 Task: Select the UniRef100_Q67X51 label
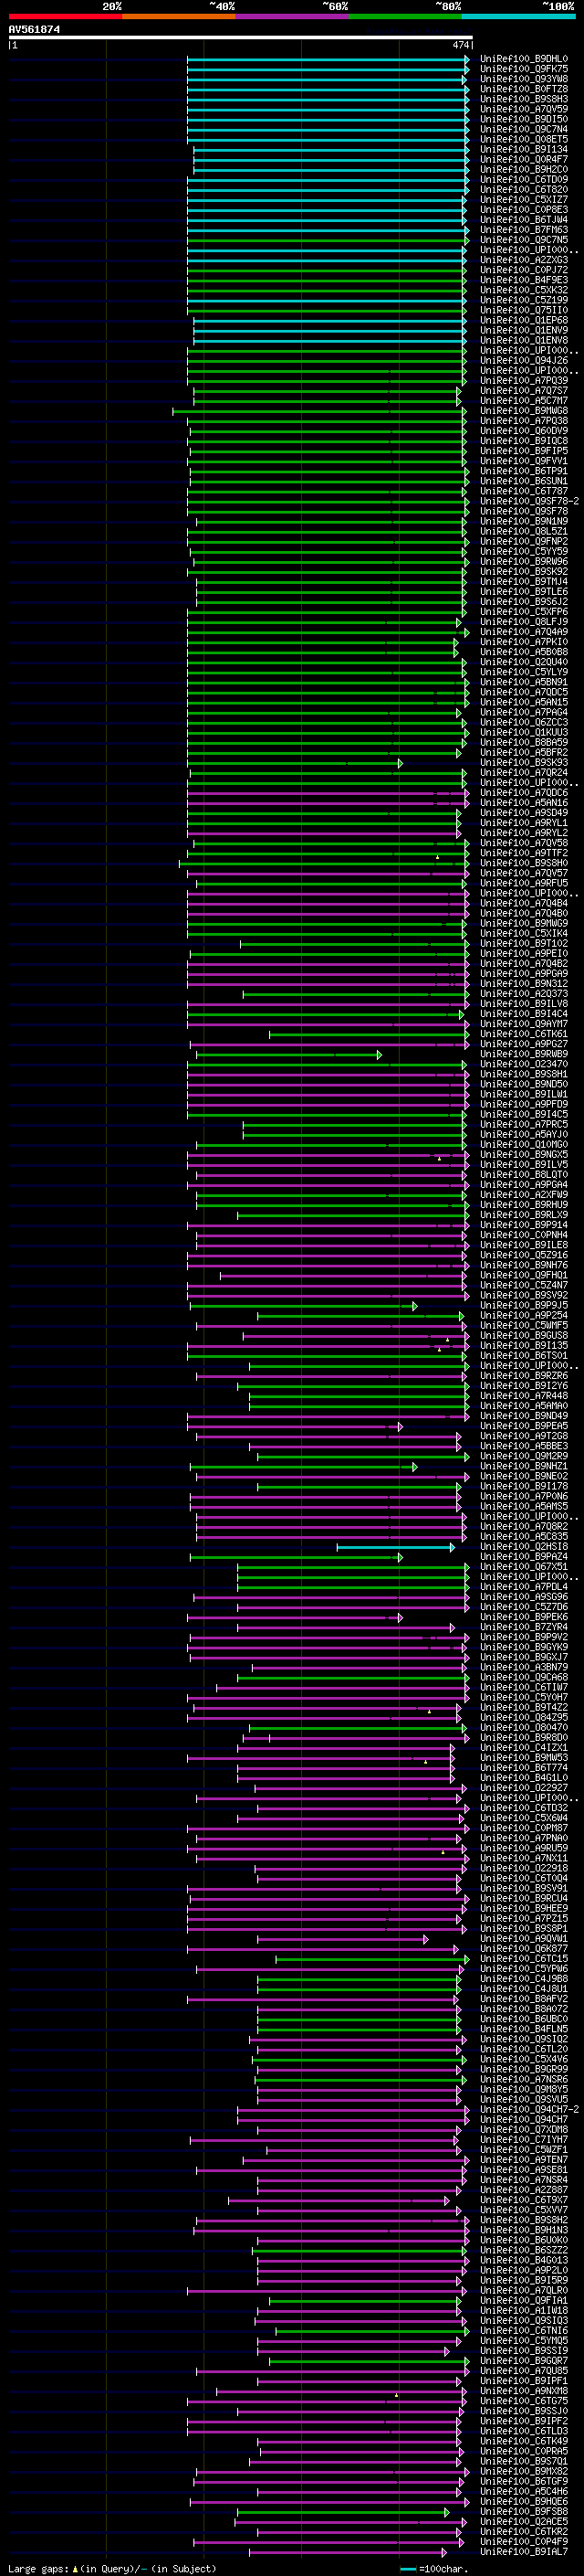(523, 1567)
